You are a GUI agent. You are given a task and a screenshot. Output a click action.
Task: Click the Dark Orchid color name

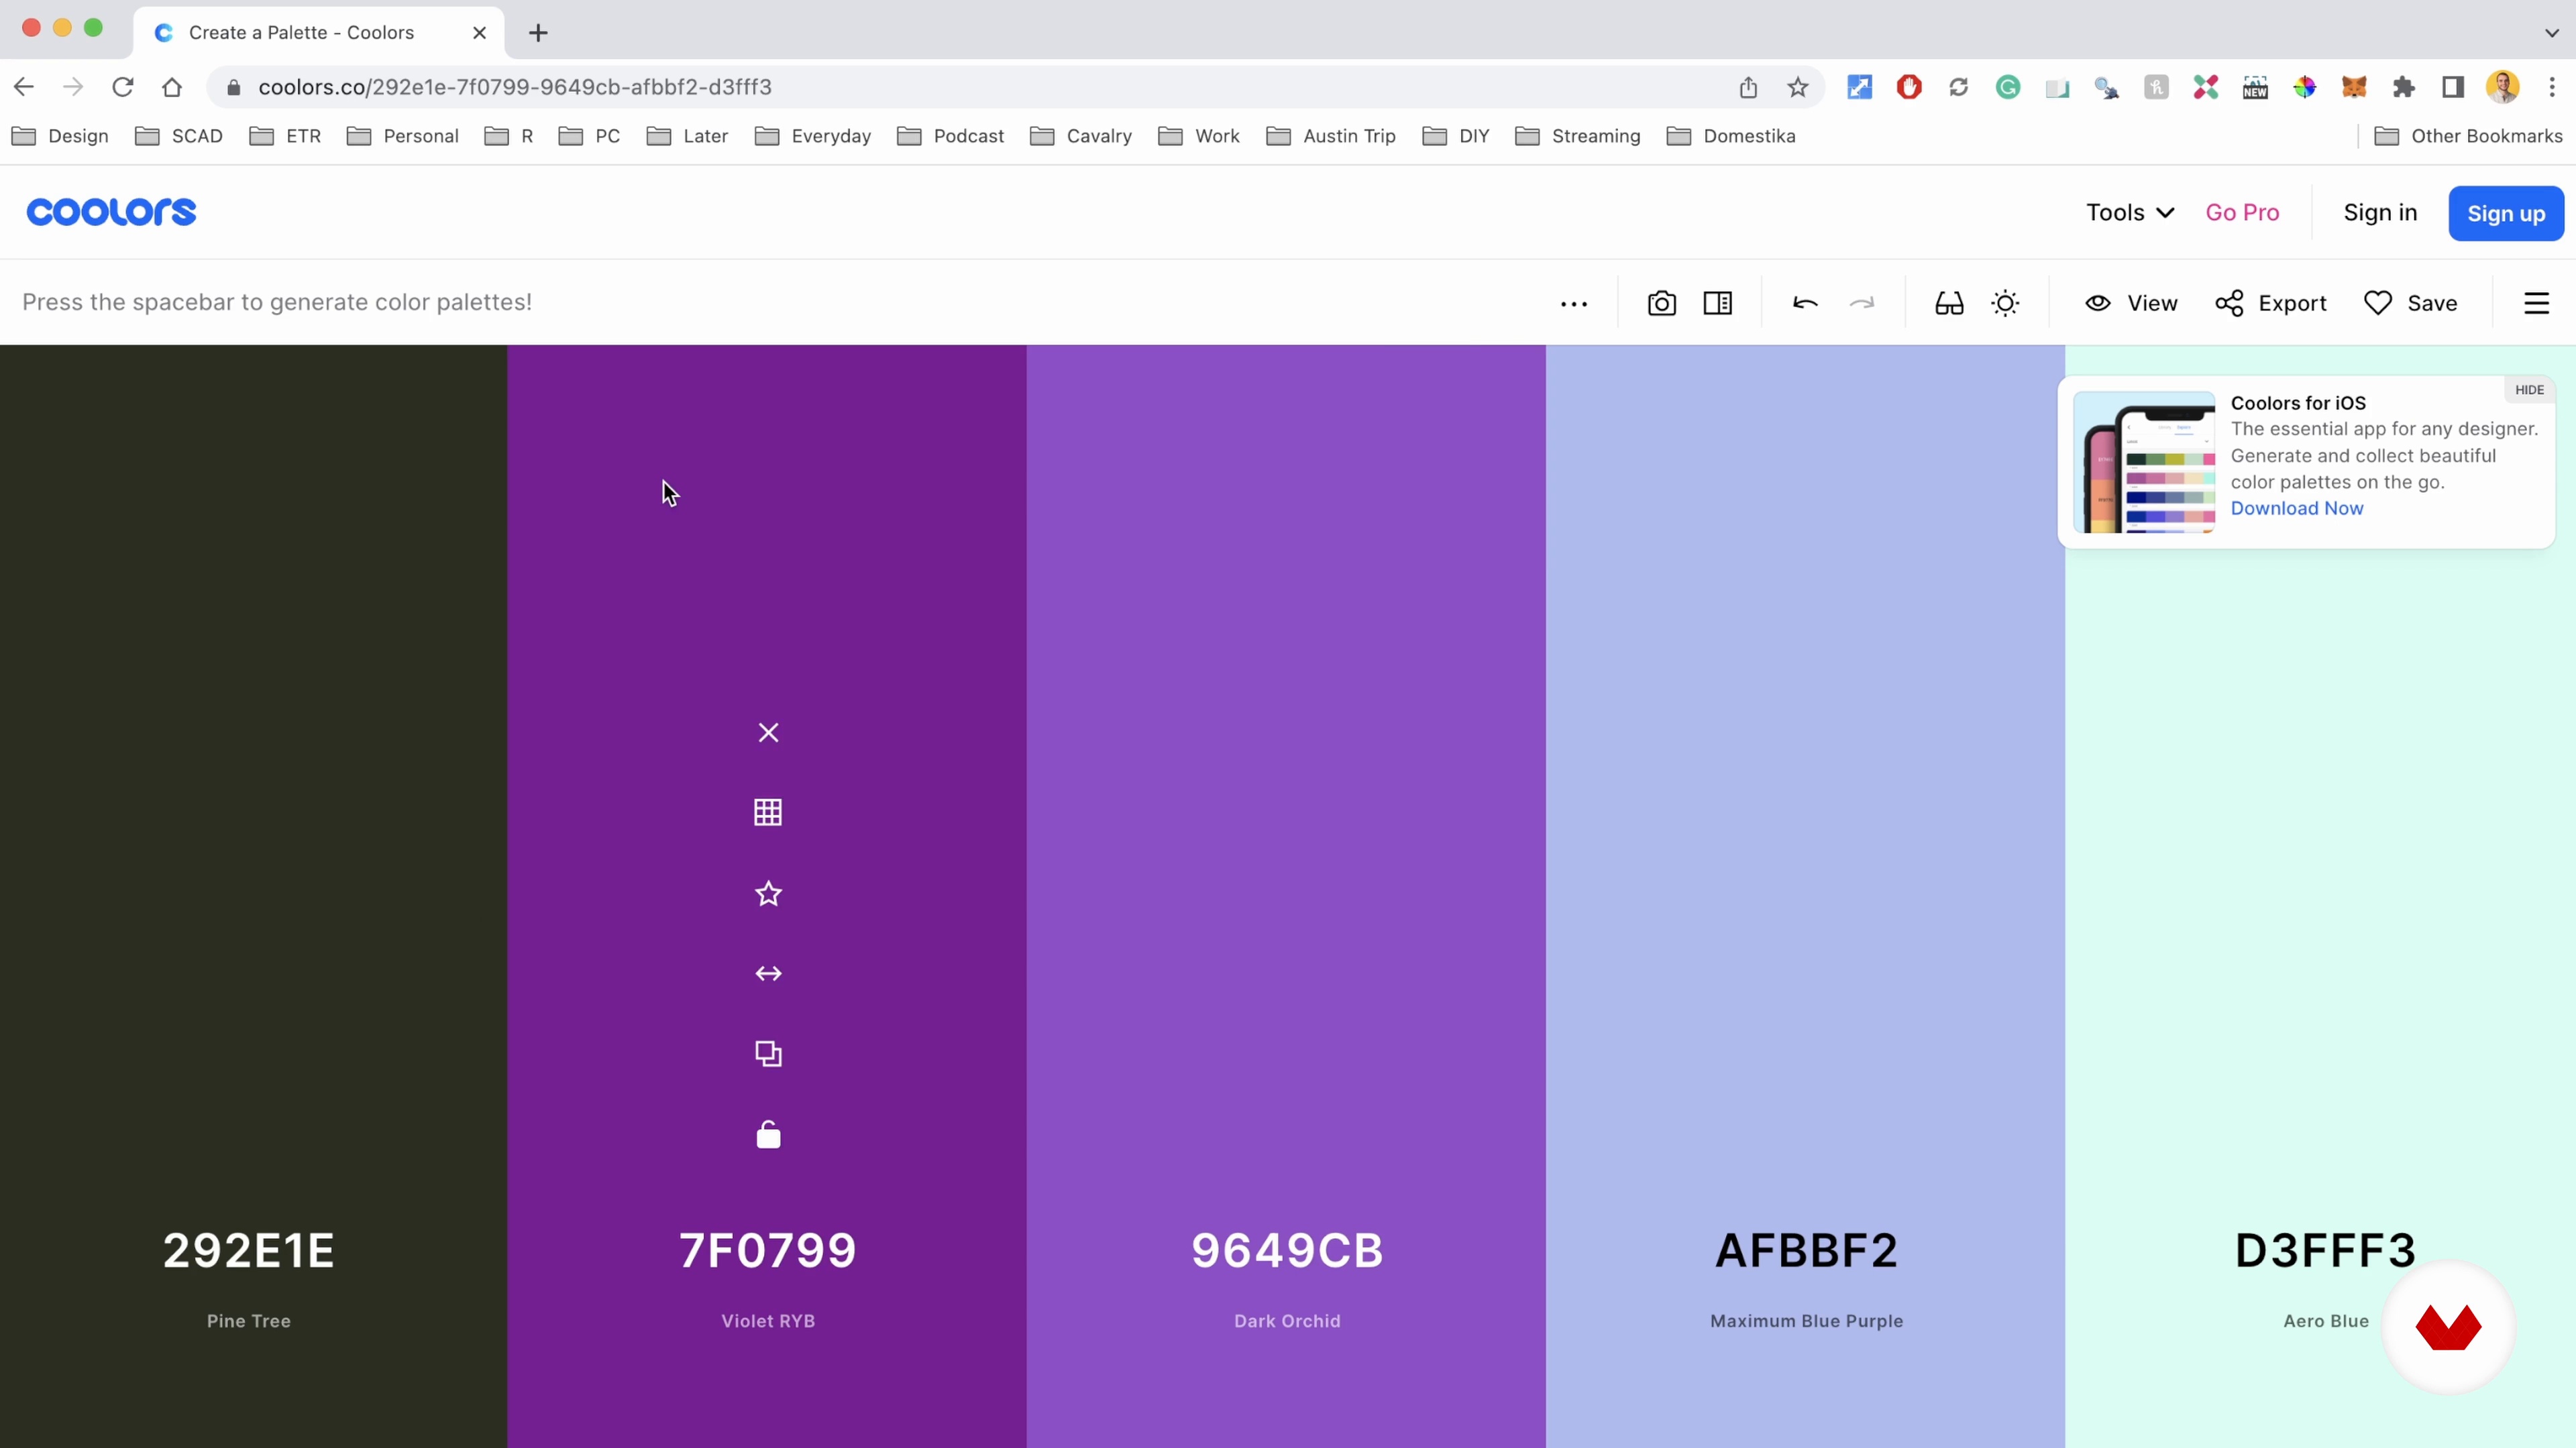(1287, 1321)
